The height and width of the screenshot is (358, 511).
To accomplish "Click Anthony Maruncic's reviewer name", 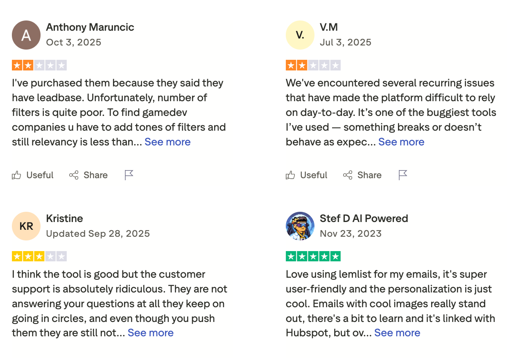I will pos(90,27).
